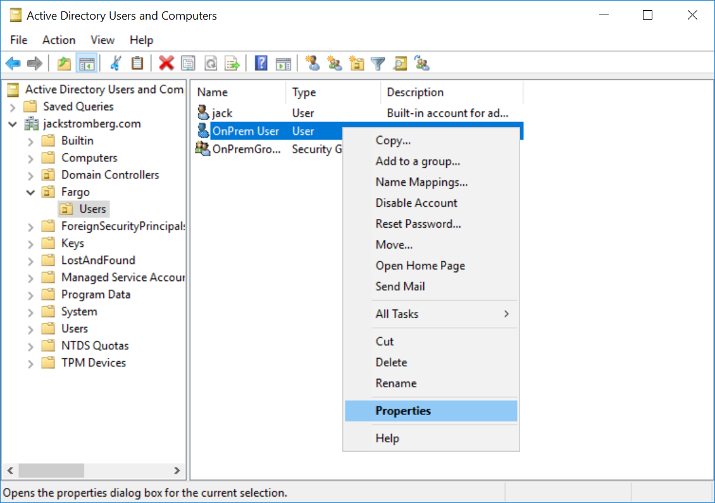Choose Properties in the context menu
This screenshot has width=715, height=503.
click(x=431, y=411)
